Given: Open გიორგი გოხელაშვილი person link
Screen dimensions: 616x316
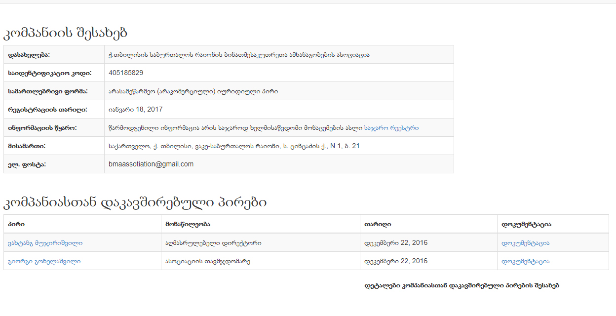Looking at the screenshot, I should tap(44, 261).
